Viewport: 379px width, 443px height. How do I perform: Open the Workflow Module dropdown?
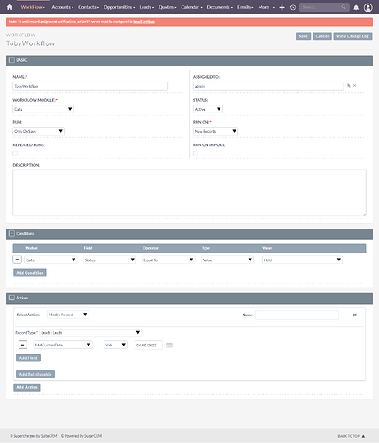43,109
